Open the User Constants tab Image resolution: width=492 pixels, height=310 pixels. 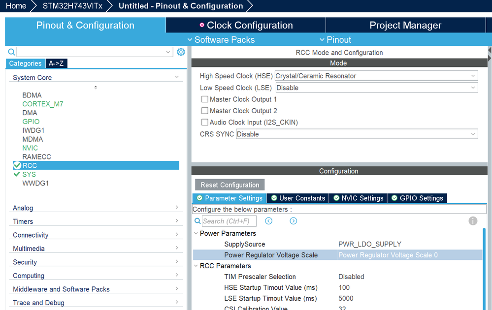(x=298, y=198)
